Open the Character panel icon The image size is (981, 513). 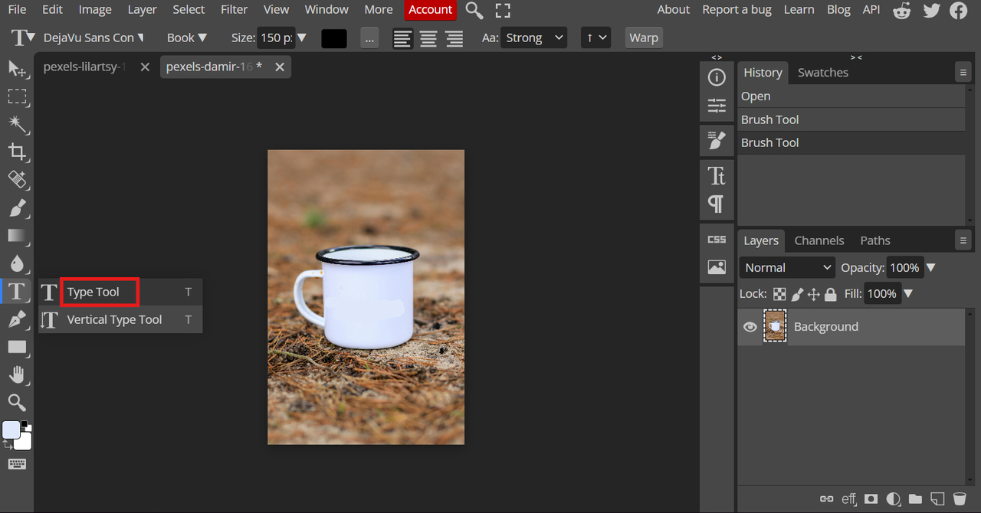717,176
